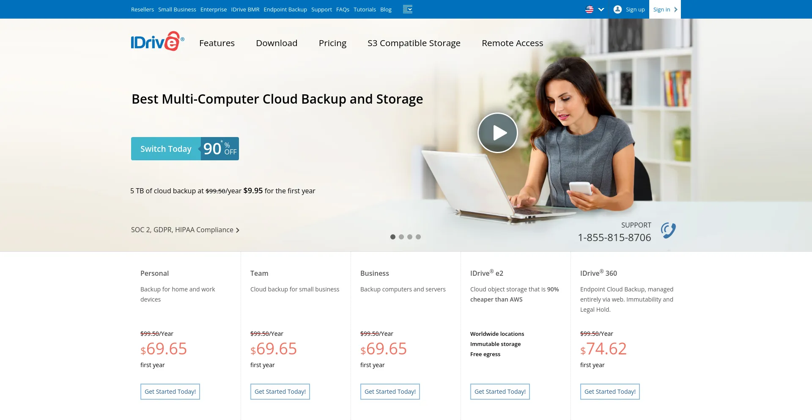
Task: Open the top bar menu list icon
Action: 407,9
